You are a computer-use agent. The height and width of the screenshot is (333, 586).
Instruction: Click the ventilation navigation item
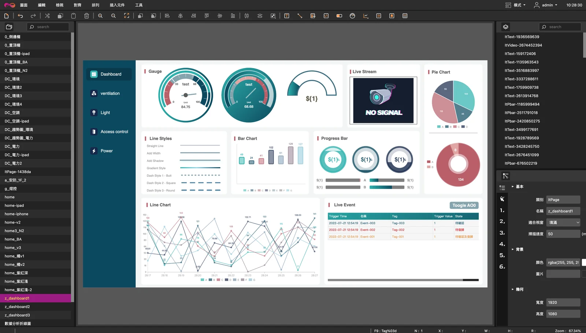(x=110, y=93)
